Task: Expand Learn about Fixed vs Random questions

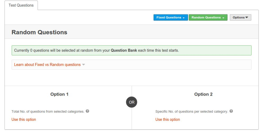Action: pos(47,65)
